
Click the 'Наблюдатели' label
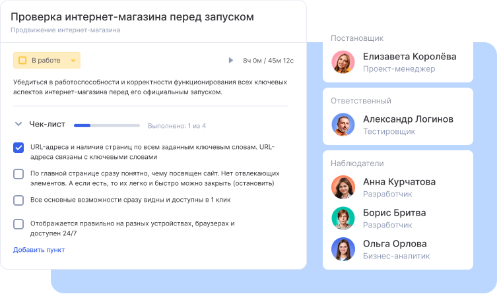(357, 163)
